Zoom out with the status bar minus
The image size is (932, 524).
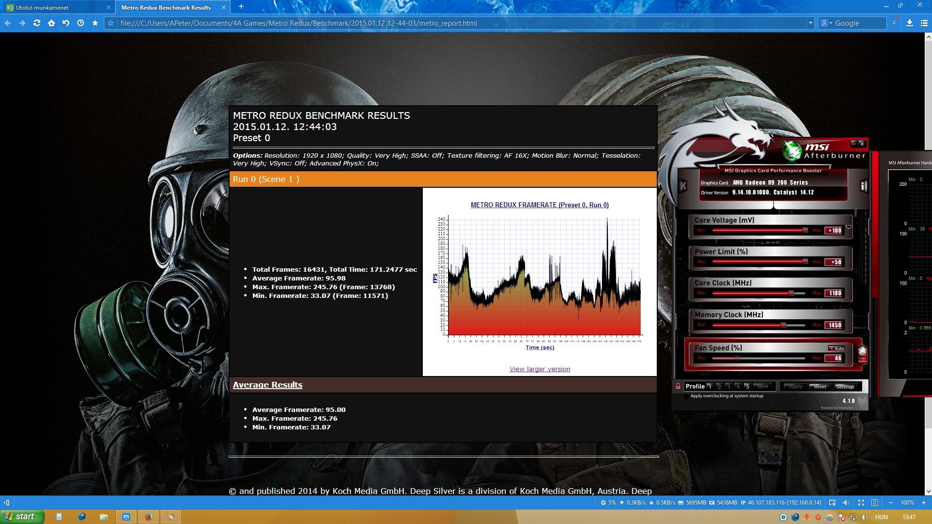891,503
